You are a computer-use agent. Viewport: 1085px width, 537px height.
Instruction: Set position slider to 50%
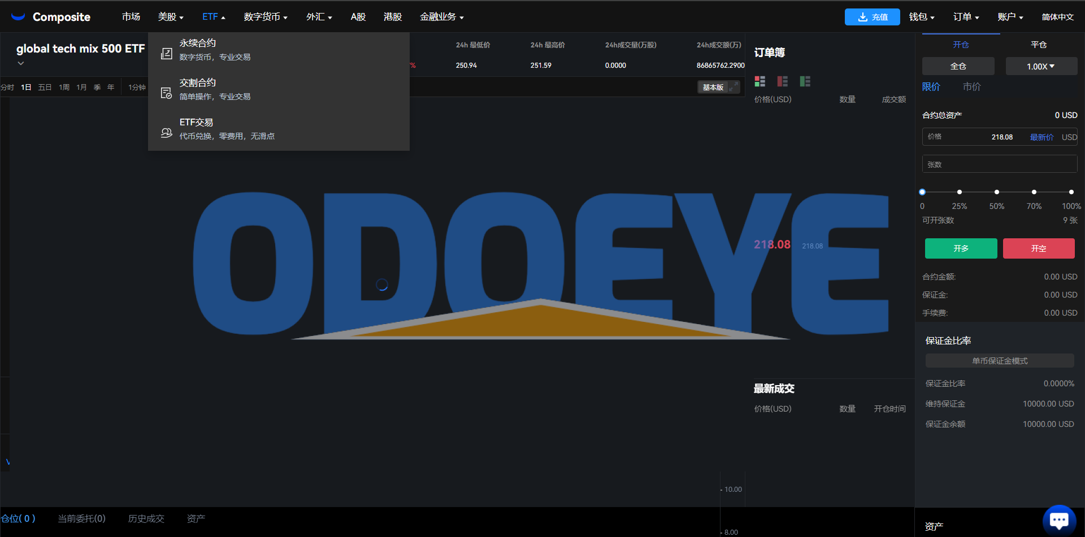coord(997,192)
